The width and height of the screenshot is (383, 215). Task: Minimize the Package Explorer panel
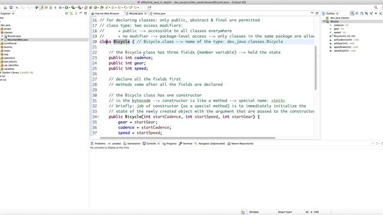[81, 13]
